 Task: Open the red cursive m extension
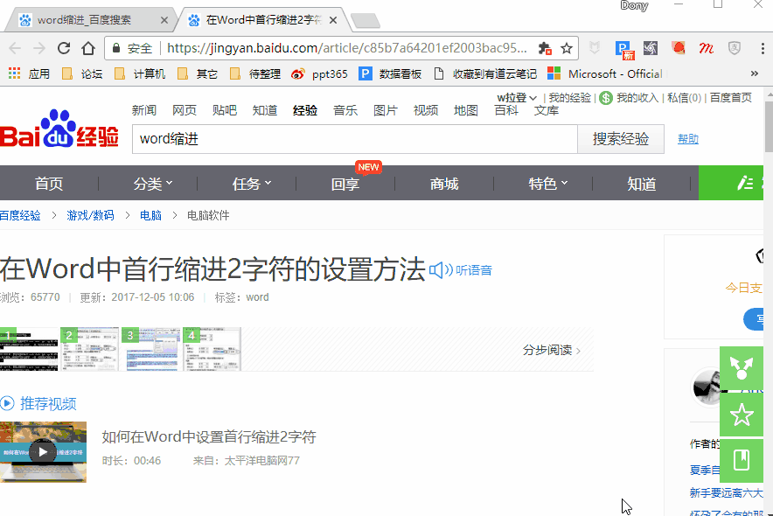point(706,48)
